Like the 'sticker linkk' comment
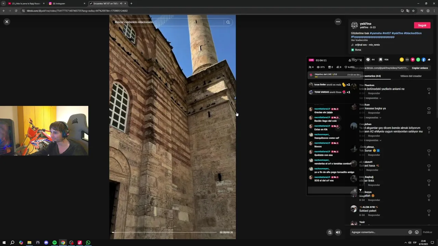The height and width of the screenshot is (246, 438). (429, 181)
